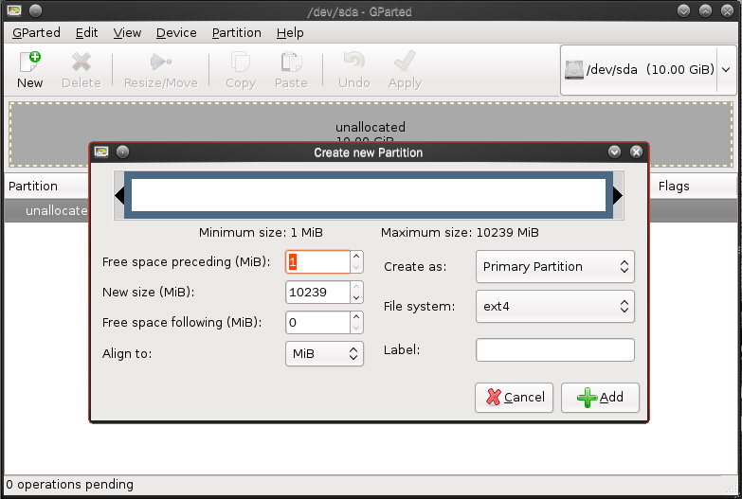Viewport: 742px width, 499px height.
Task: Click the Undo last operation icon
Action: (x=354, y=62)
